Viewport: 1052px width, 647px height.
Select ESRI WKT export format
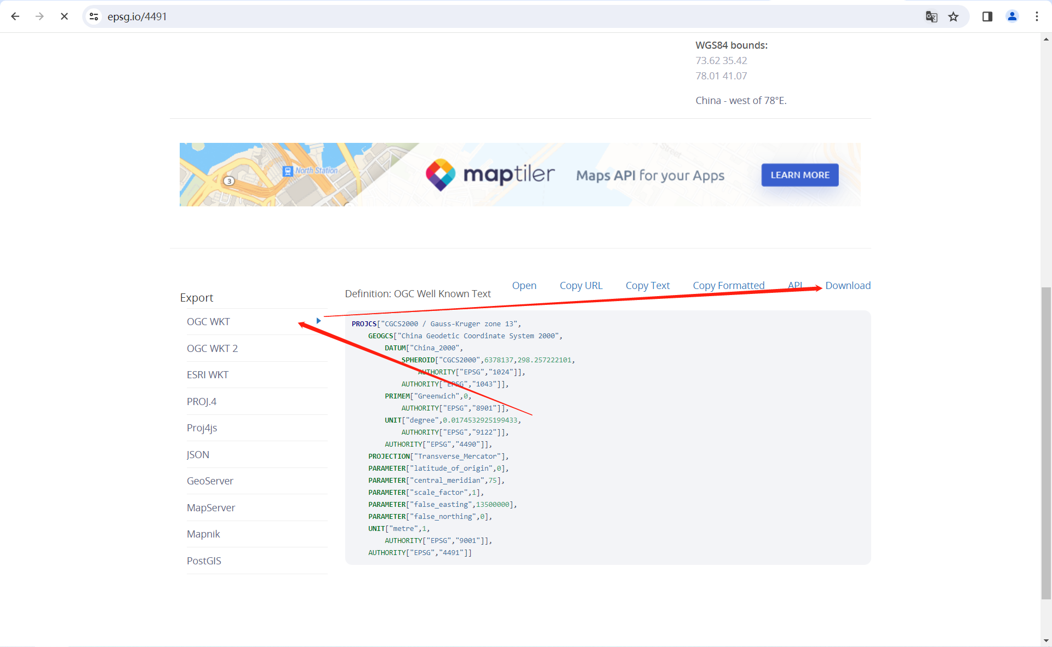coord(208,375)
